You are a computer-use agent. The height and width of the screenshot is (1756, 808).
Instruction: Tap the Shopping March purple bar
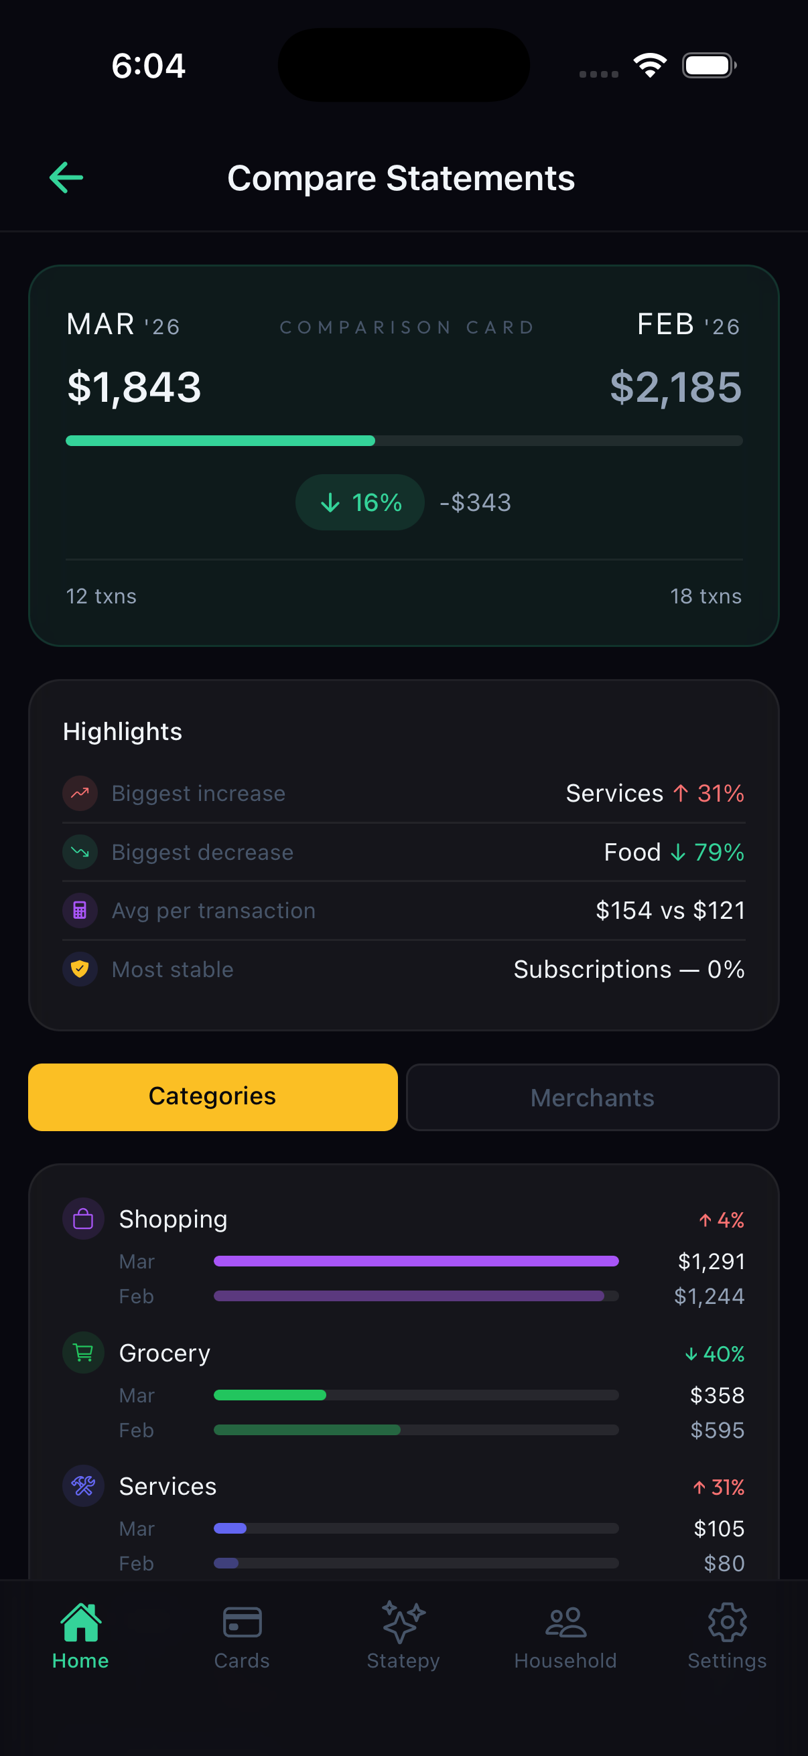pyautogui.click(x=416, y=1261)
